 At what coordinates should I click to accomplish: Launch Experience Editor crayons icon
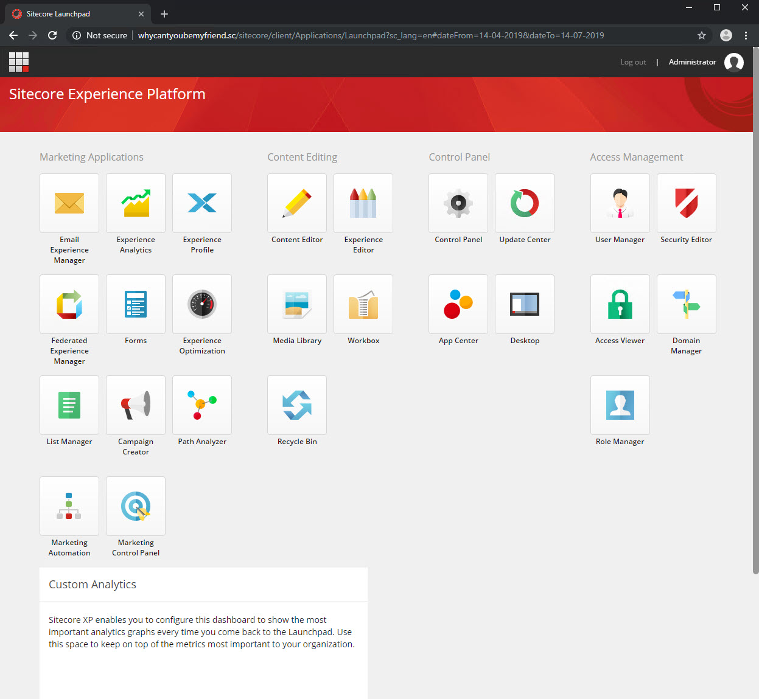(x=363, y=203)
